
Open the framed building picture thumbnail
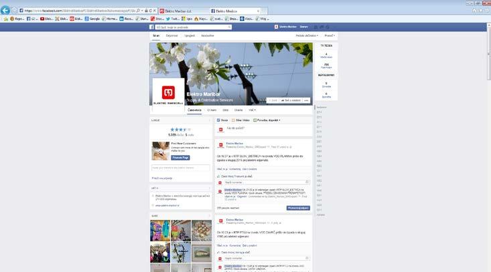click(202, 252)
